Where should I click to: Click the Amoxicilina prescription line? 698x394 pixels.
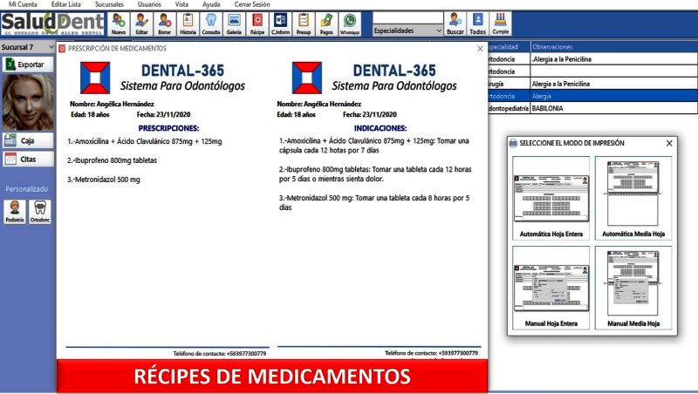pyautogui.click(x=144, y=141)
